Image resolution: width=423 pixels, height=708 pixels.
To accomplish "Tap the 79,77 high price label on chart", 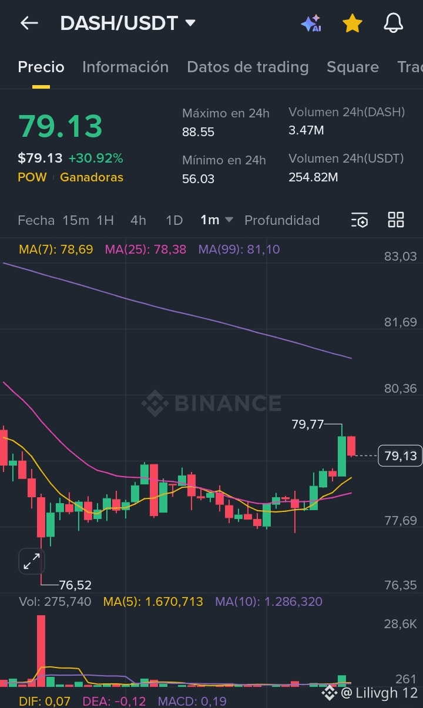I will point(308,424).
